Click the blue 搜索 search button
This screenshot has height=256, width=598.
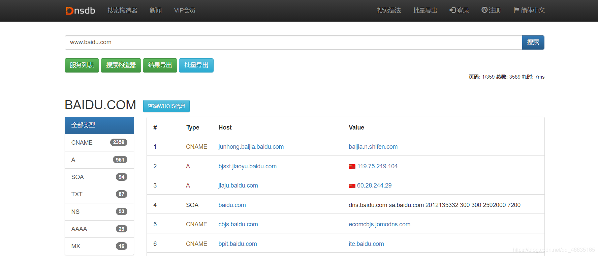(533, 42)
